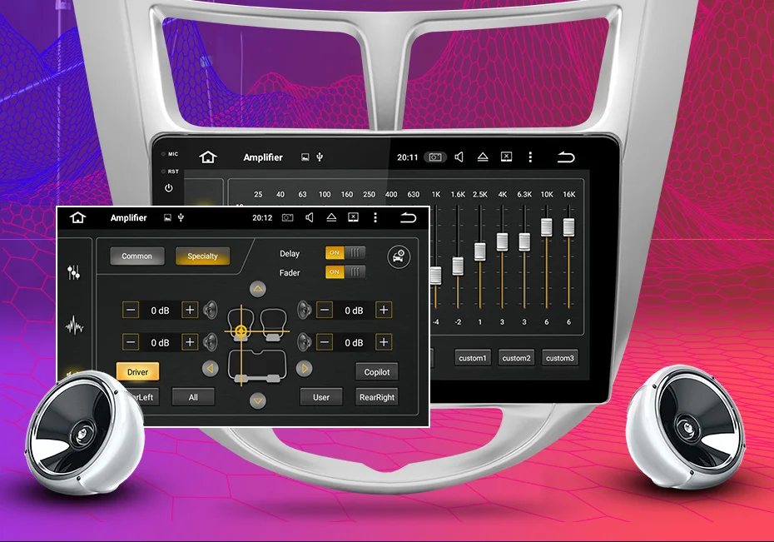
Task: Tap the back arrow in front window
Action: pyautogui.click(x=409, y=217)
